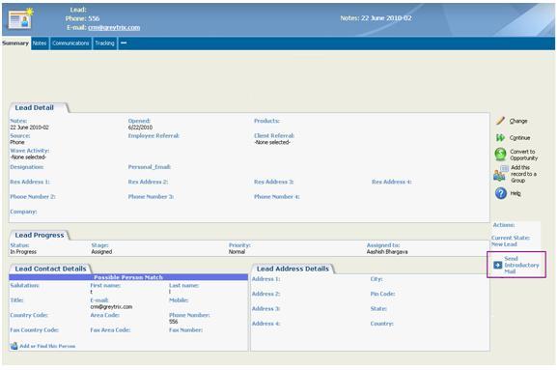Click the Address 1 field label
The height and width of the screenshot is (370, 558).
pos(265,279)
